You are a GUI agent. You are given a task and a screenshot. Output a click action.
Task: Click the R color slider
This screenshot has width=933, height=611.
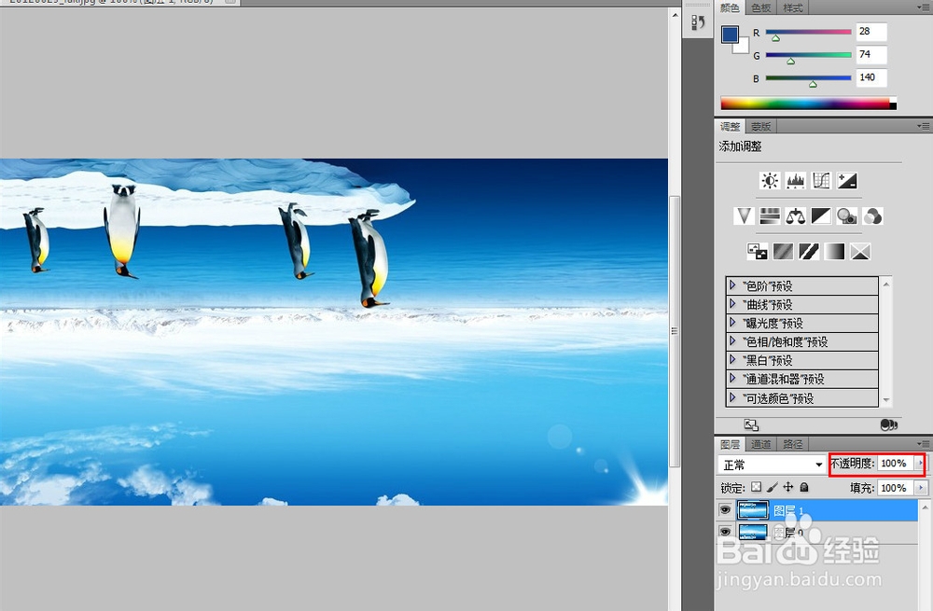pos(808,32)
